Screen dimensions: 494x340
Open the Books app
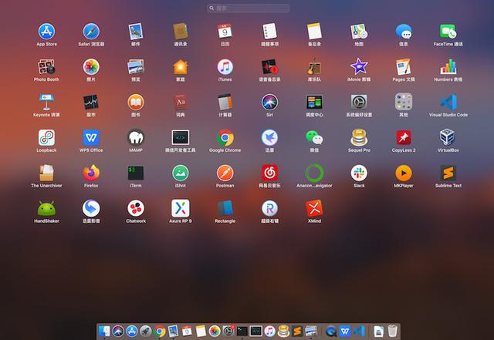(136, 102)
